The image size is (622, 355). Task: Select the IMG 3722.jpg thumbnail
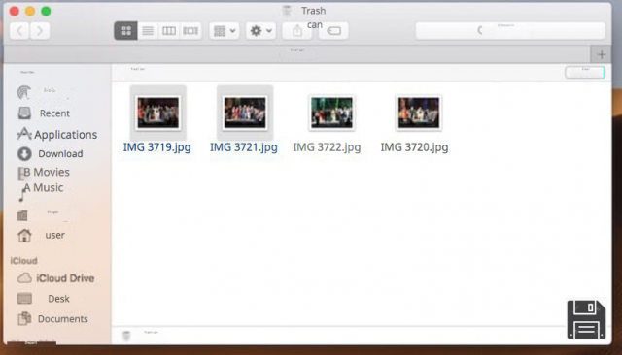pyautogui.click(x=331, y=113)
